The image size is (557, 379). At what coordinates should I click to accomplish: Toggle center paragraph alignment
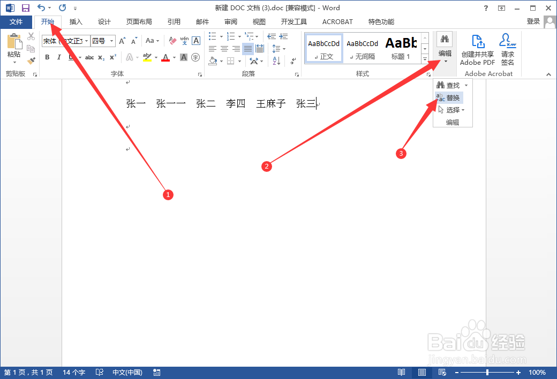coord(224,49)
